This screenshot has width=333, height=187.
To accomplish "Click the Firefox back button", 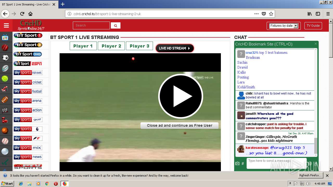I will click(x=5, y=14).
